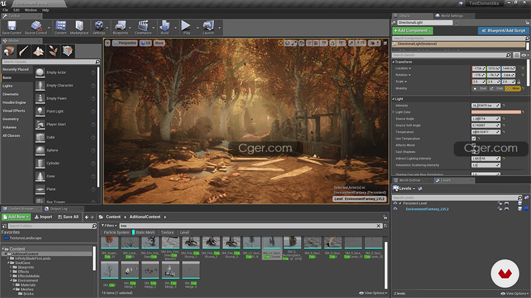This screenshot has width=531, height=298.
Task: Collapse the Transform section
Action: click(393, 62)
